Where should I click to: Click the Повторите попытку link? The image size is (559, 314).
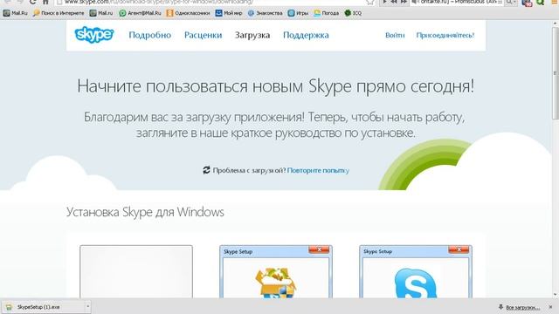318,171
